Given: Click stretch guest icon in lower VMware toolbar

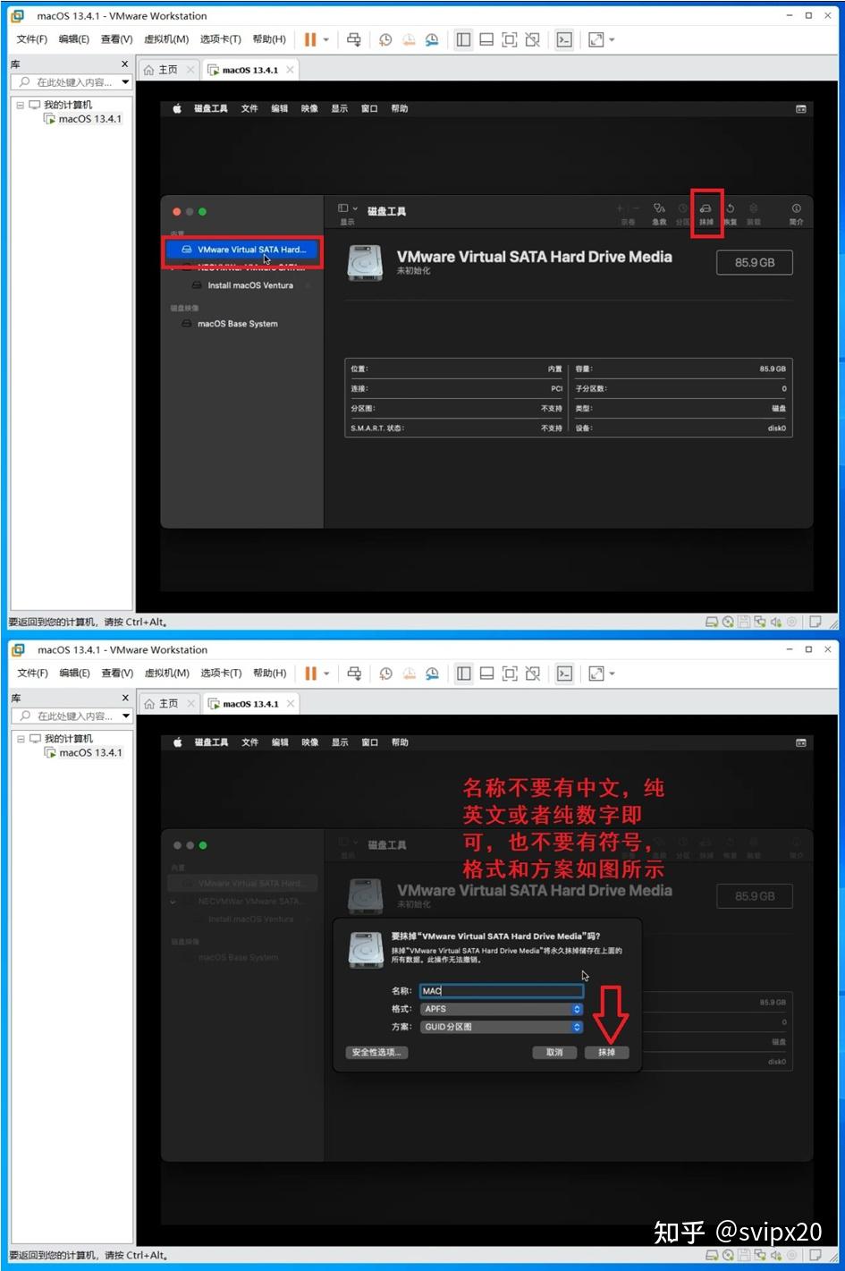Looking at the screenshot, I should [x=596, y=674].
